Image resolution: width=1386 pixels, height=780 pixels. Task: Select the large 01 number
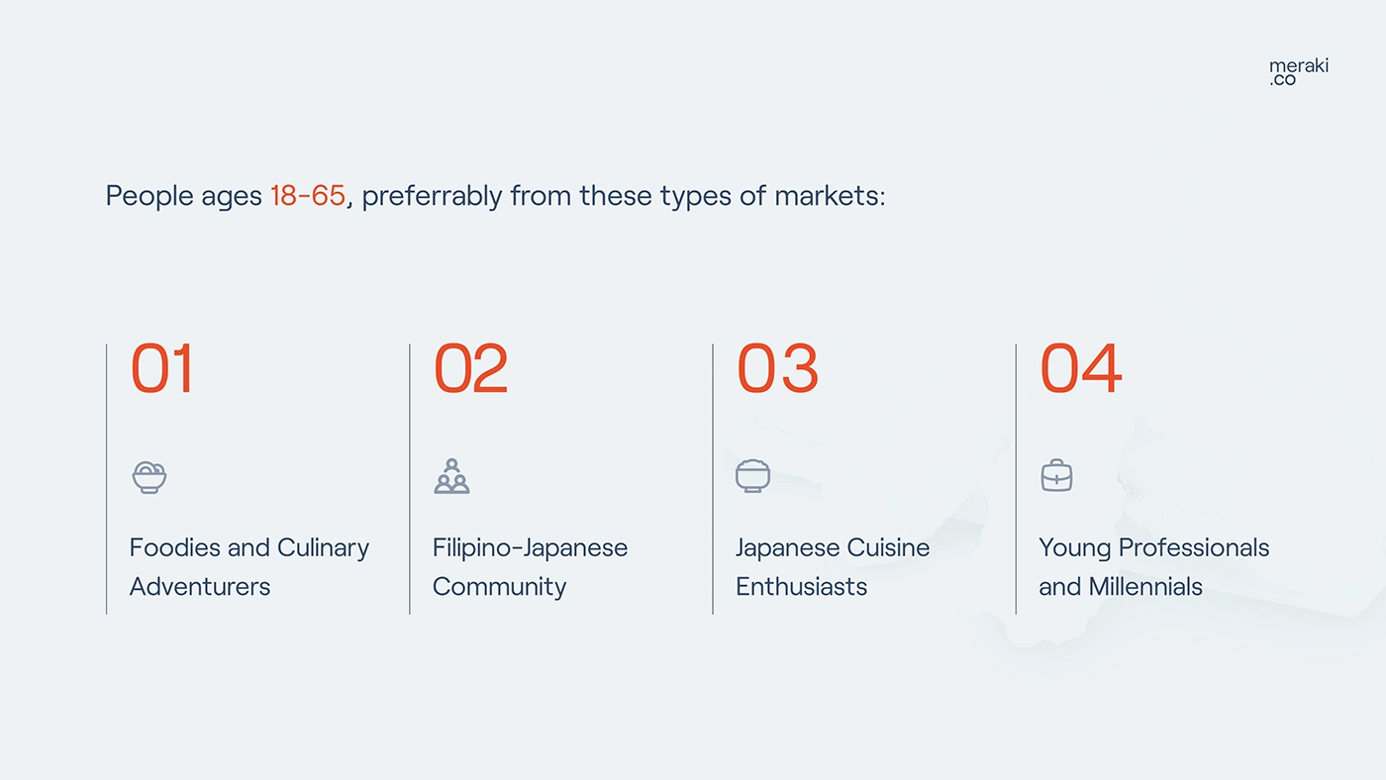[x=162, y=369]
